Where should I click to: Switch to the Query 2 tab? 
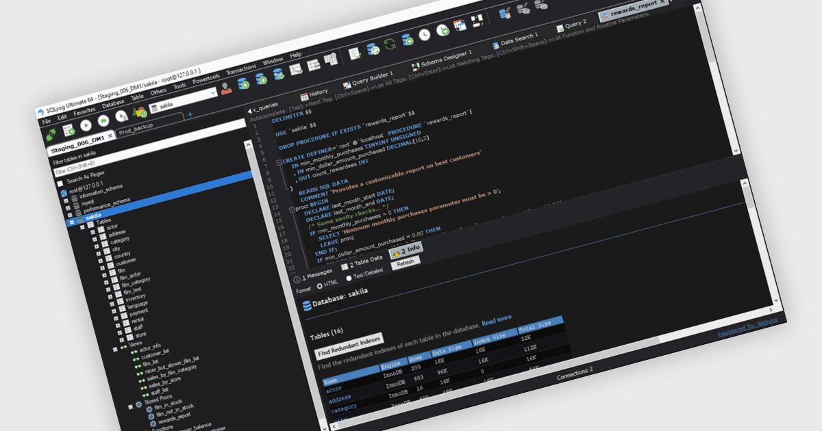tap(571, 25)
